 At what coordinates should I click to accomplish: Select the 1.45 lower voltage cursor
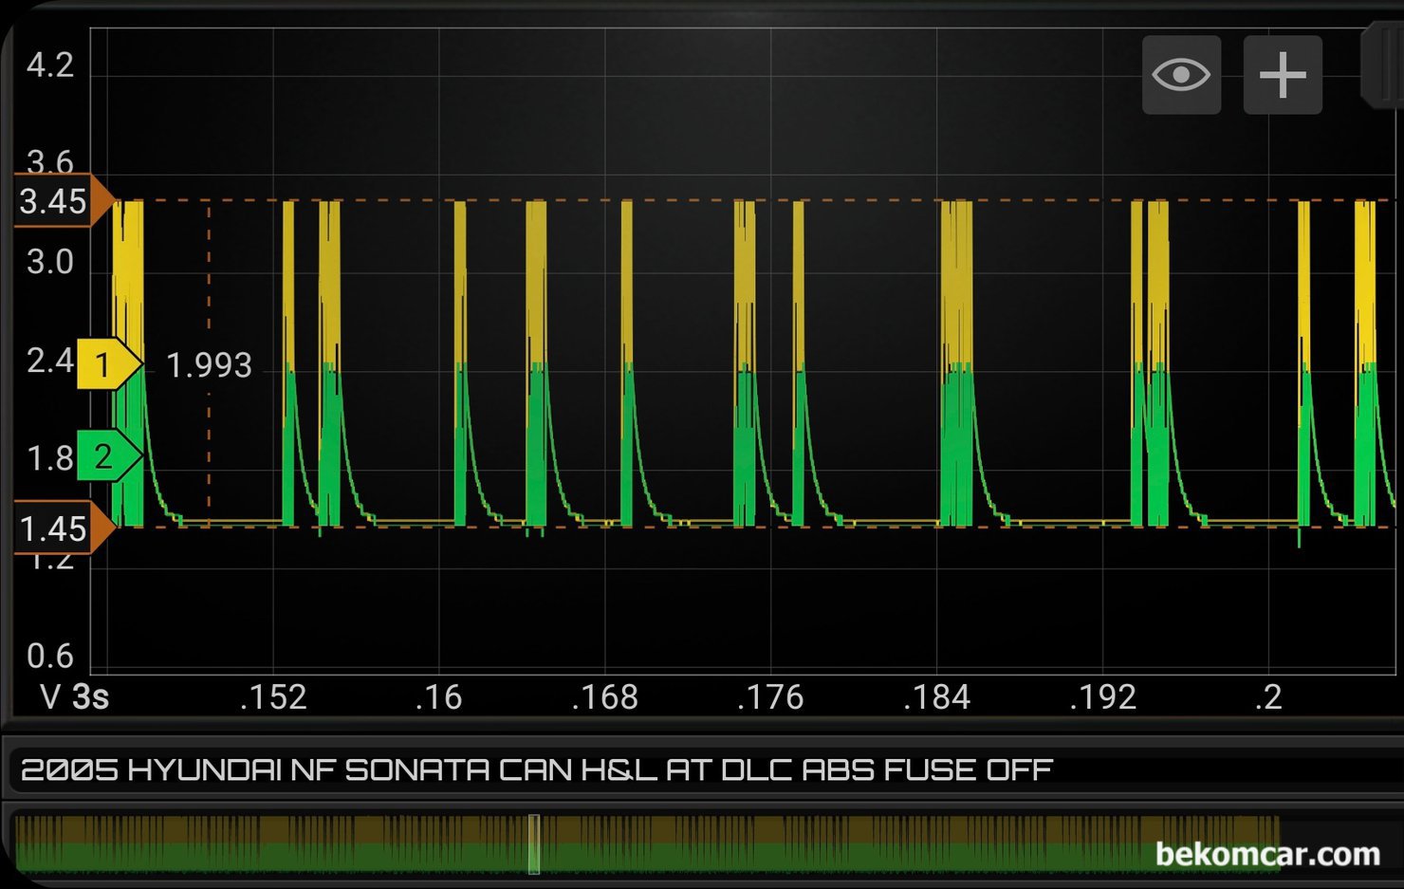(x=63, y=528)
